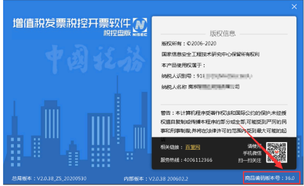304x186 pixels.
Task: Click the 服务热线：4006112366 hotline text
Action: (x=186, y=160)
